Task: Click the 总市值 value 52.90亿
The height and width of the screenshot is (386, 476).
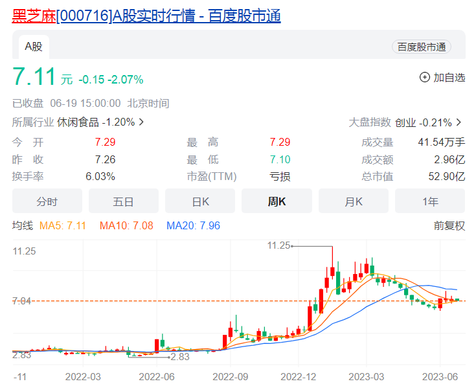Action: coord(447,176)
